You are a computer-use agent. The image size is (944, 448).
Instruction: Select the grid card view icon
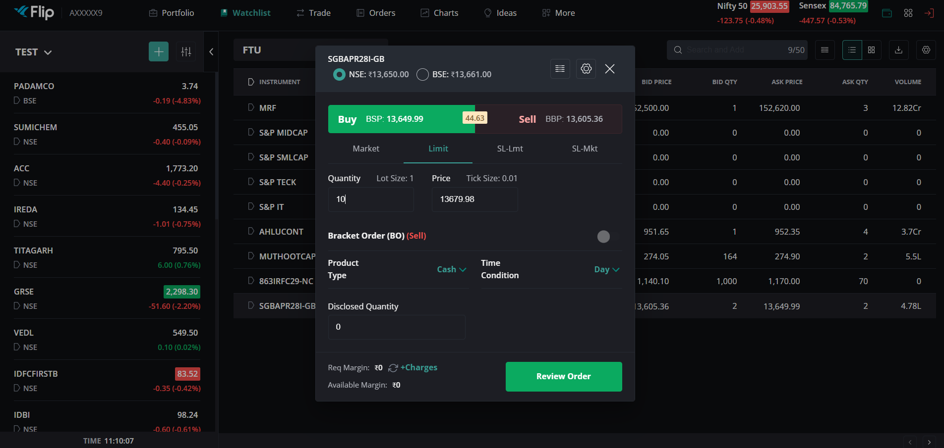point(872,50)
